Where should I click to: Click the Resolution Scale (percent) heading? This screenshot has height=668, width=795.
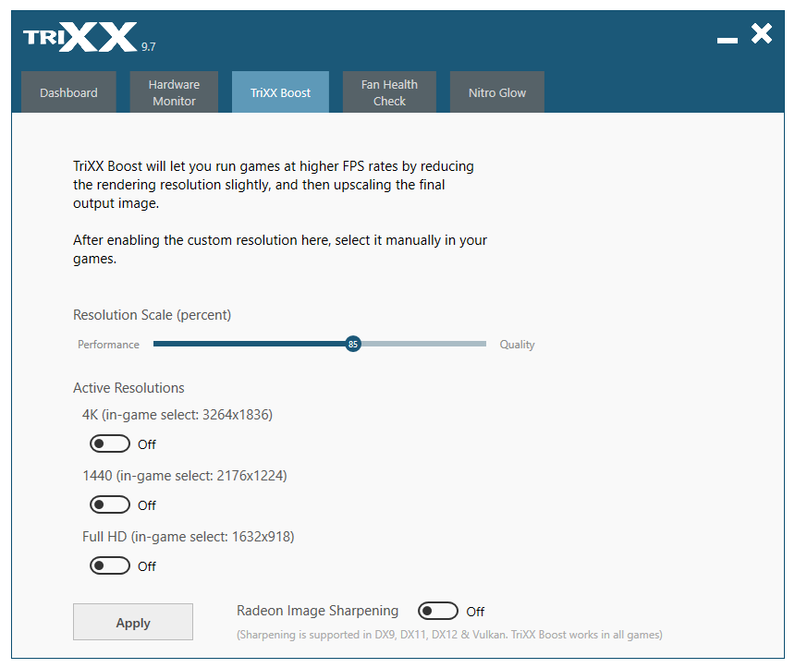153,315
